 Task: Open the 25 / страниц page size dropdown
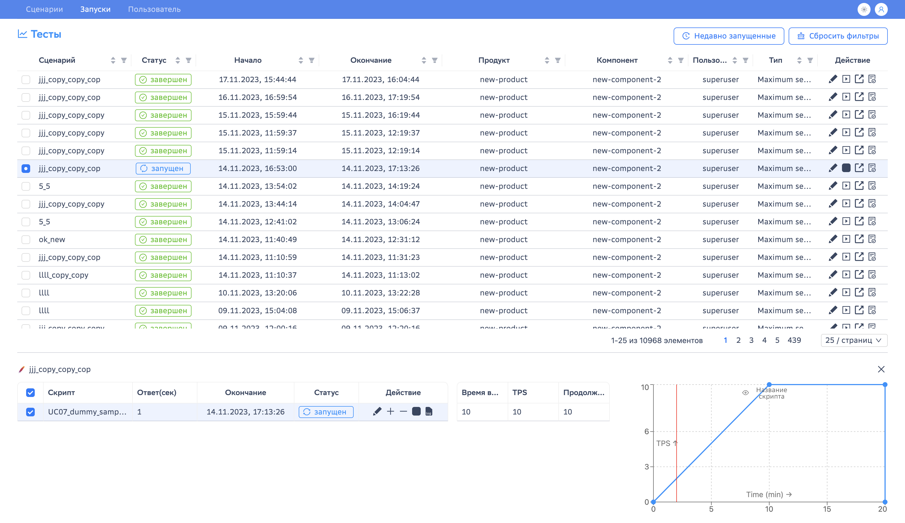854,340
